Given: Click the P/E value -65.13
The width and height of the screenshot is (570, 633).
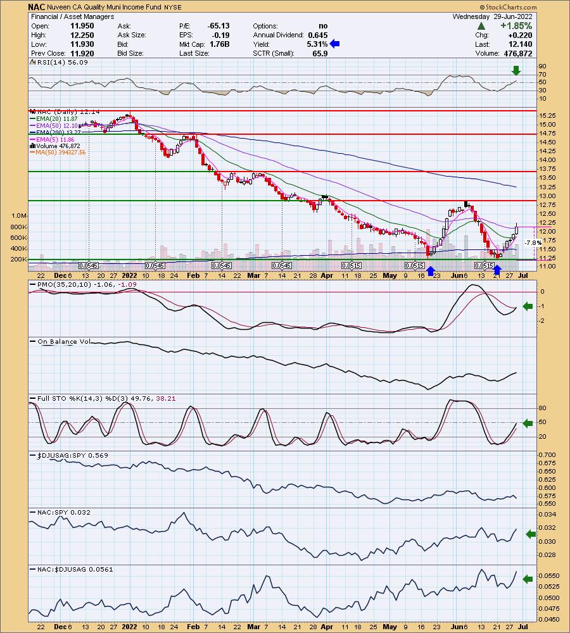Looking at the screenshot, I should point(218,26).
